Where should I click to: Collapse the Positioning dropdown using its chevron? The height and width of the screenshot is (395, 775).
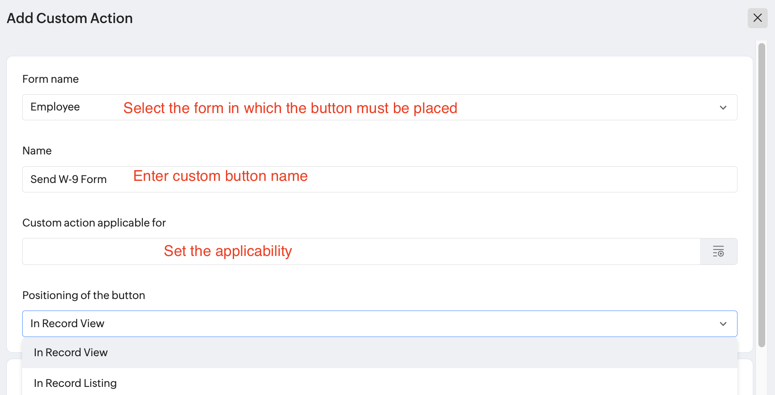tap(723, 324)
